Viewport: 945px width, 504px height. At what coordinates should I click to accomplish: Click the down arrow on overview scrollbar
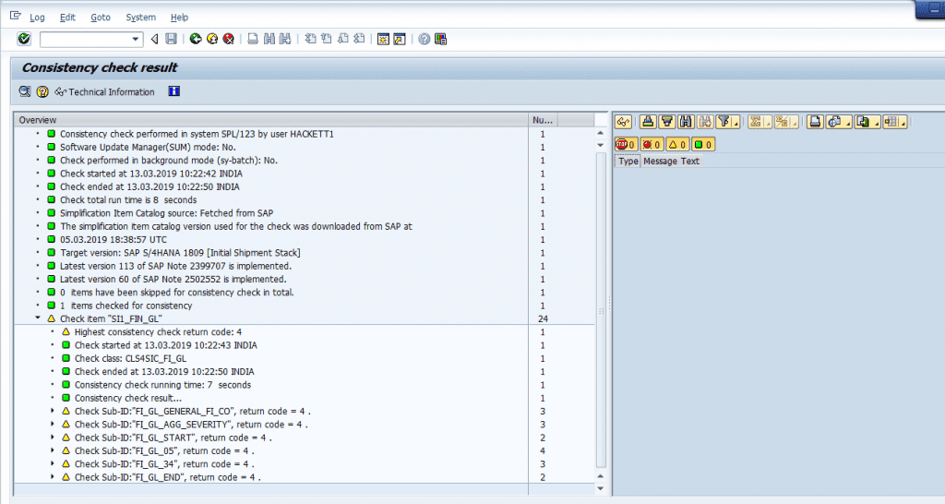pos(602,488)
